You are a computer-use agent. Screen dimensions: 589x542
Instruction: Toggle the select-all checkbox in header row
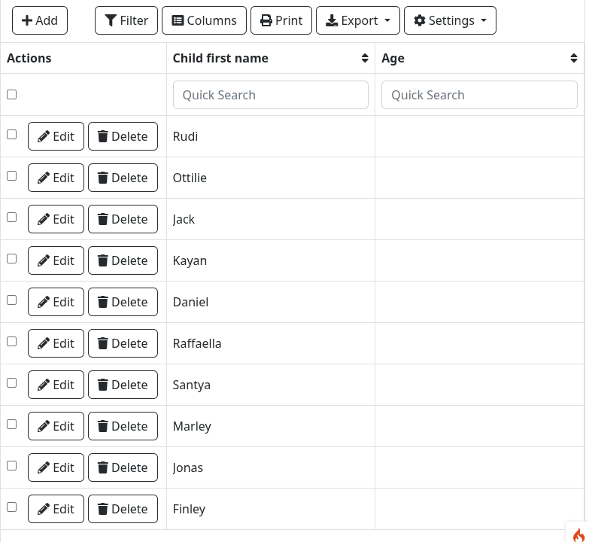click(11, 95)
